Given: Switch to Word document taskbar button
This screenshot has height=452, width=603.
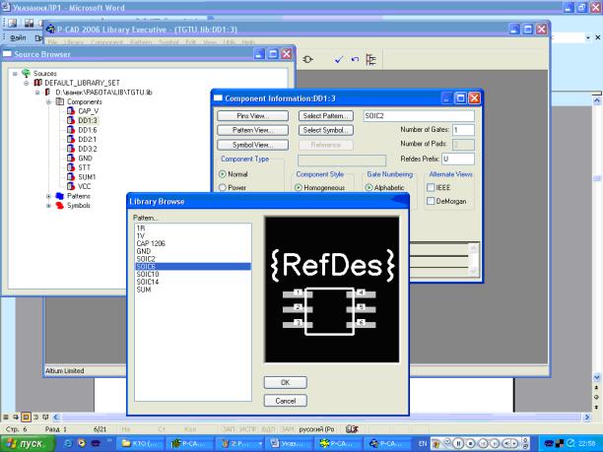Looking at the screenshot, I should coord(287,444).
